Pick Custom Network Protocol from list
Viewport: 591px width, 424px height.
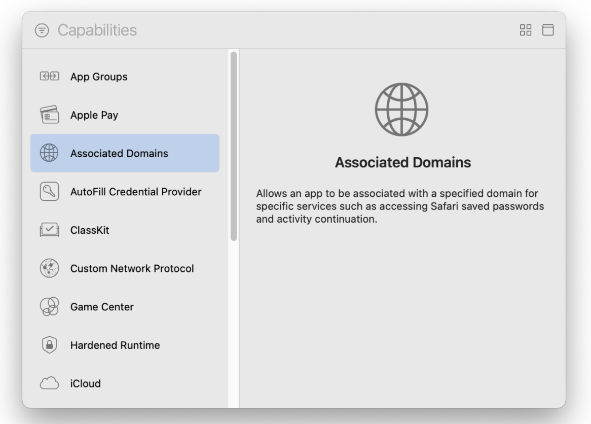[125, 269]
